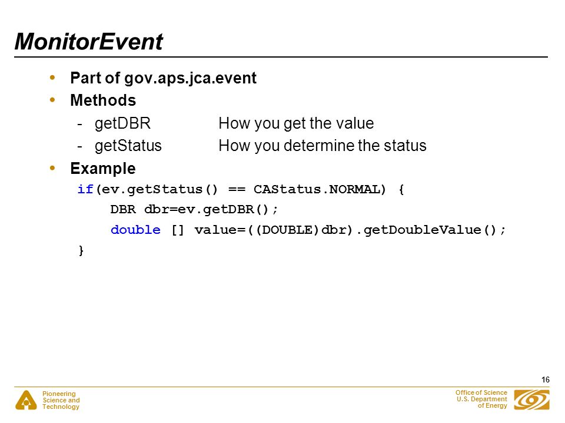Viewport: 565px width, 423px height.
Task: Click the blue 'if' keyword in code
Action: 85,189
